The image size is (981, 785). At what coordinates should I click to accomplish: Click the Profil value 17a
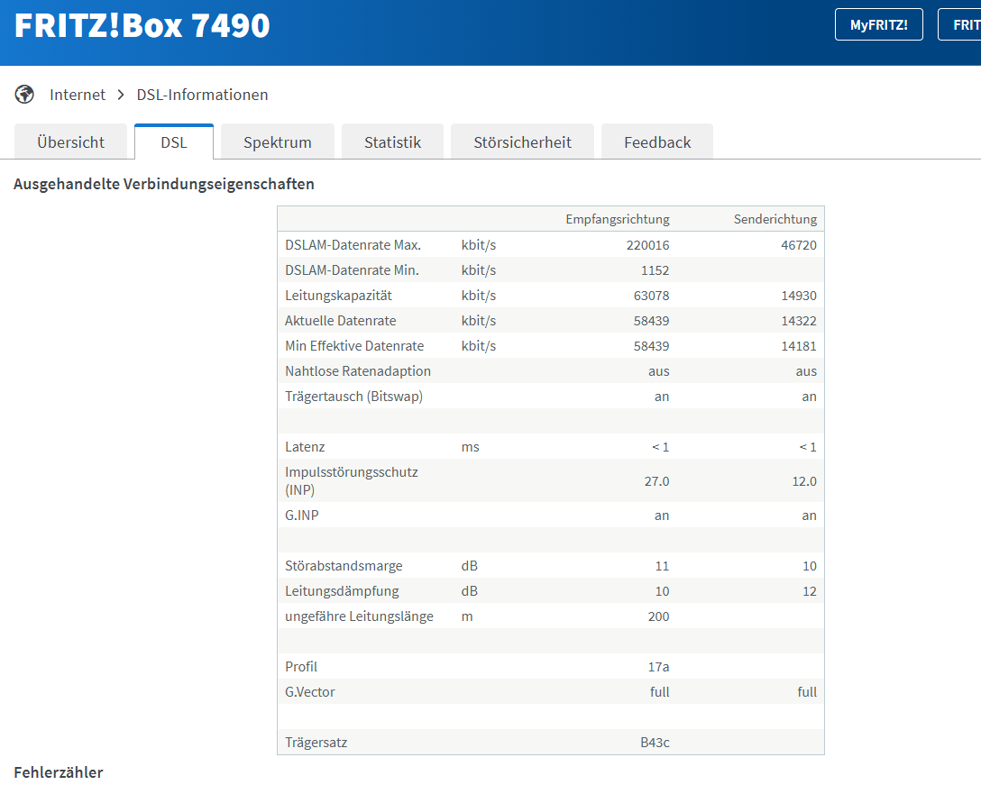658,667
